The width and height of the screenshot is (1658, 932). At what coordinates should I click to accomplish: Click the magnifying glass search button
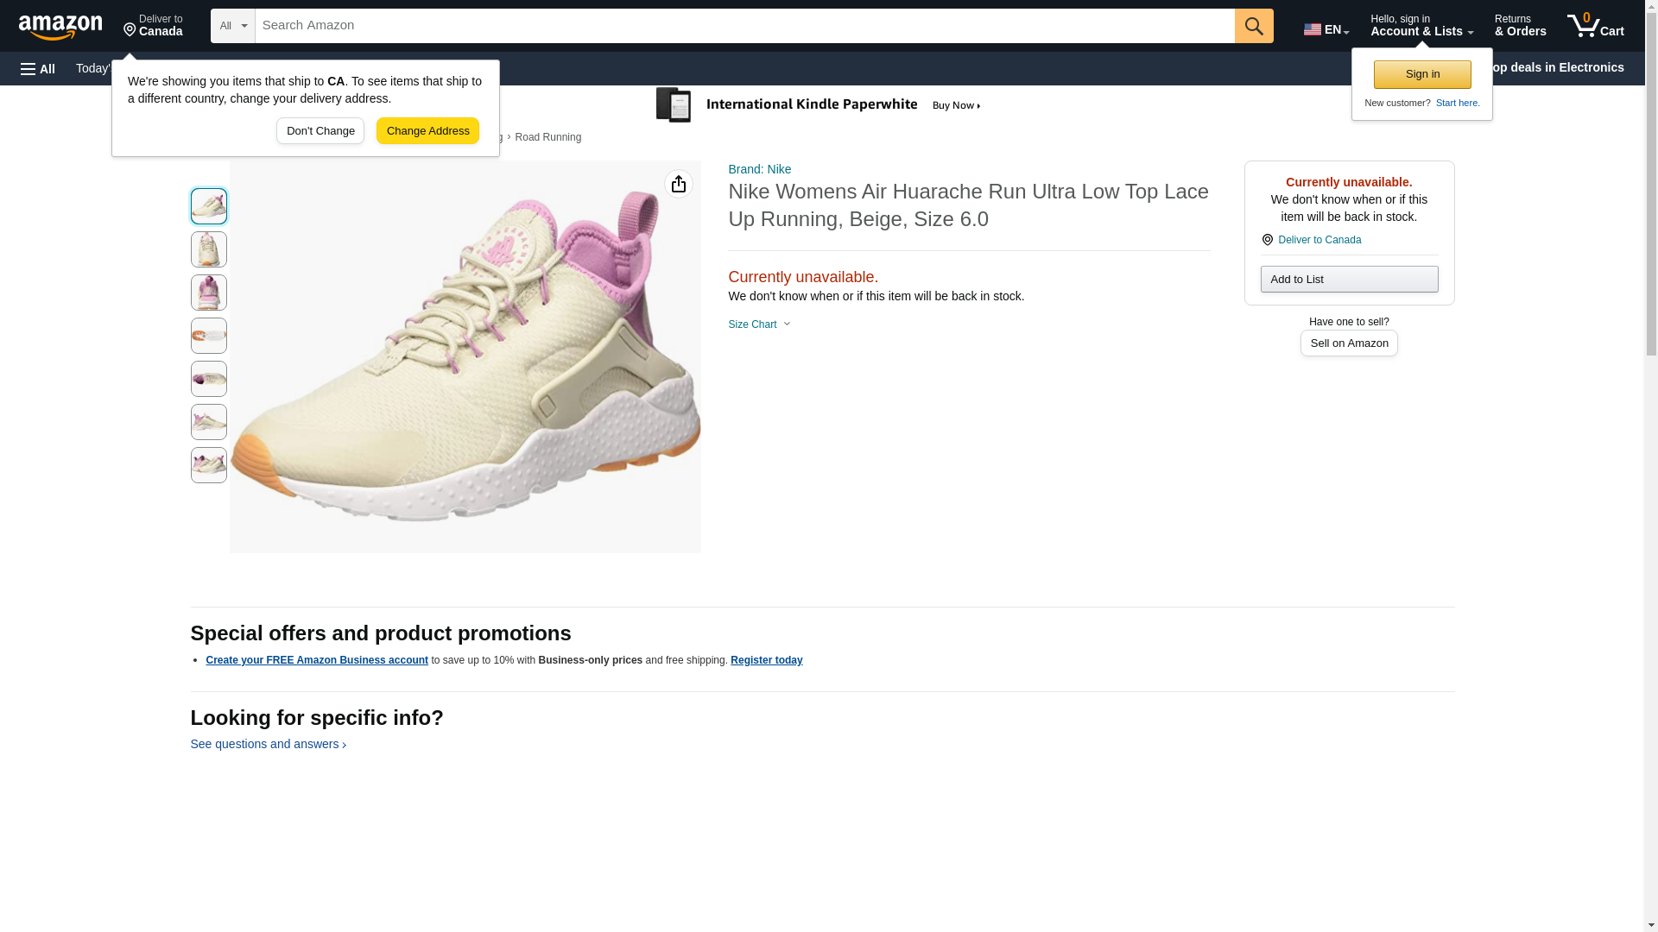coord(1254,26)
